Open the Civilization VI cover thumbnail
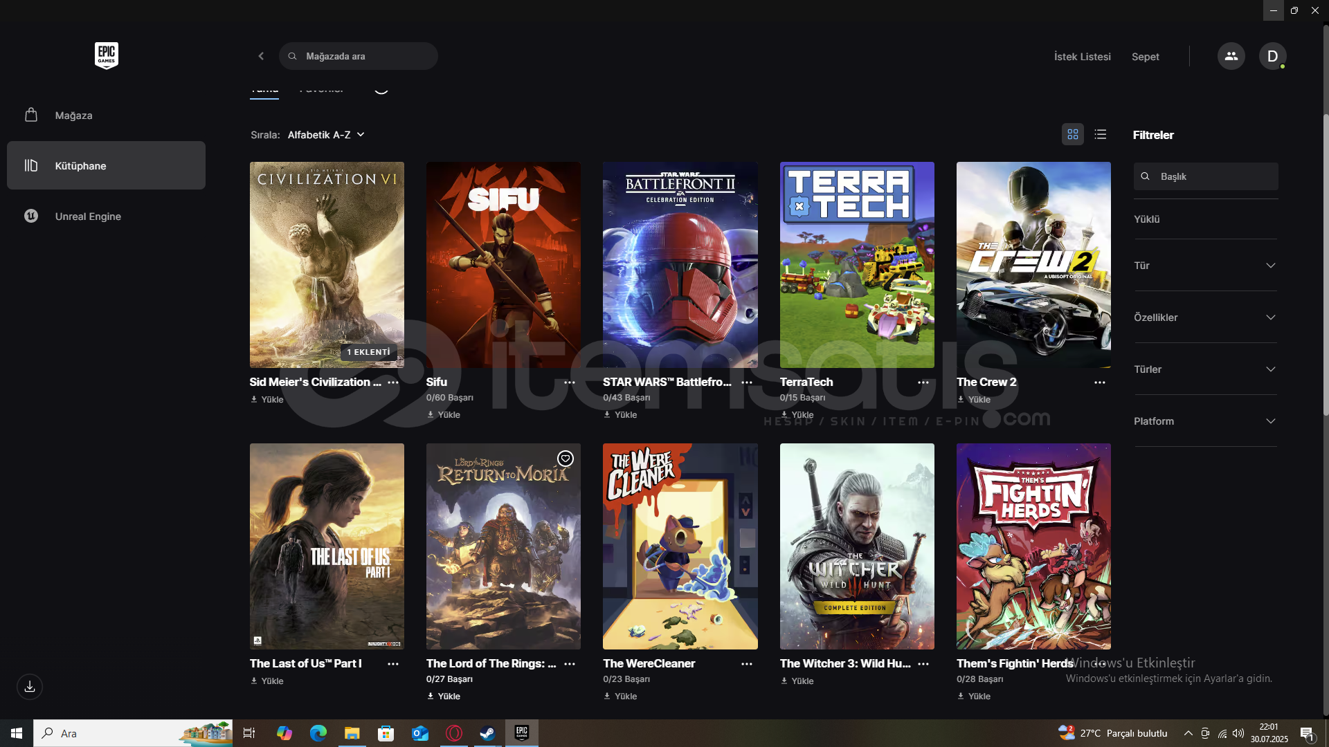This screenshot has width=1329, height=747. coord(327,265)
